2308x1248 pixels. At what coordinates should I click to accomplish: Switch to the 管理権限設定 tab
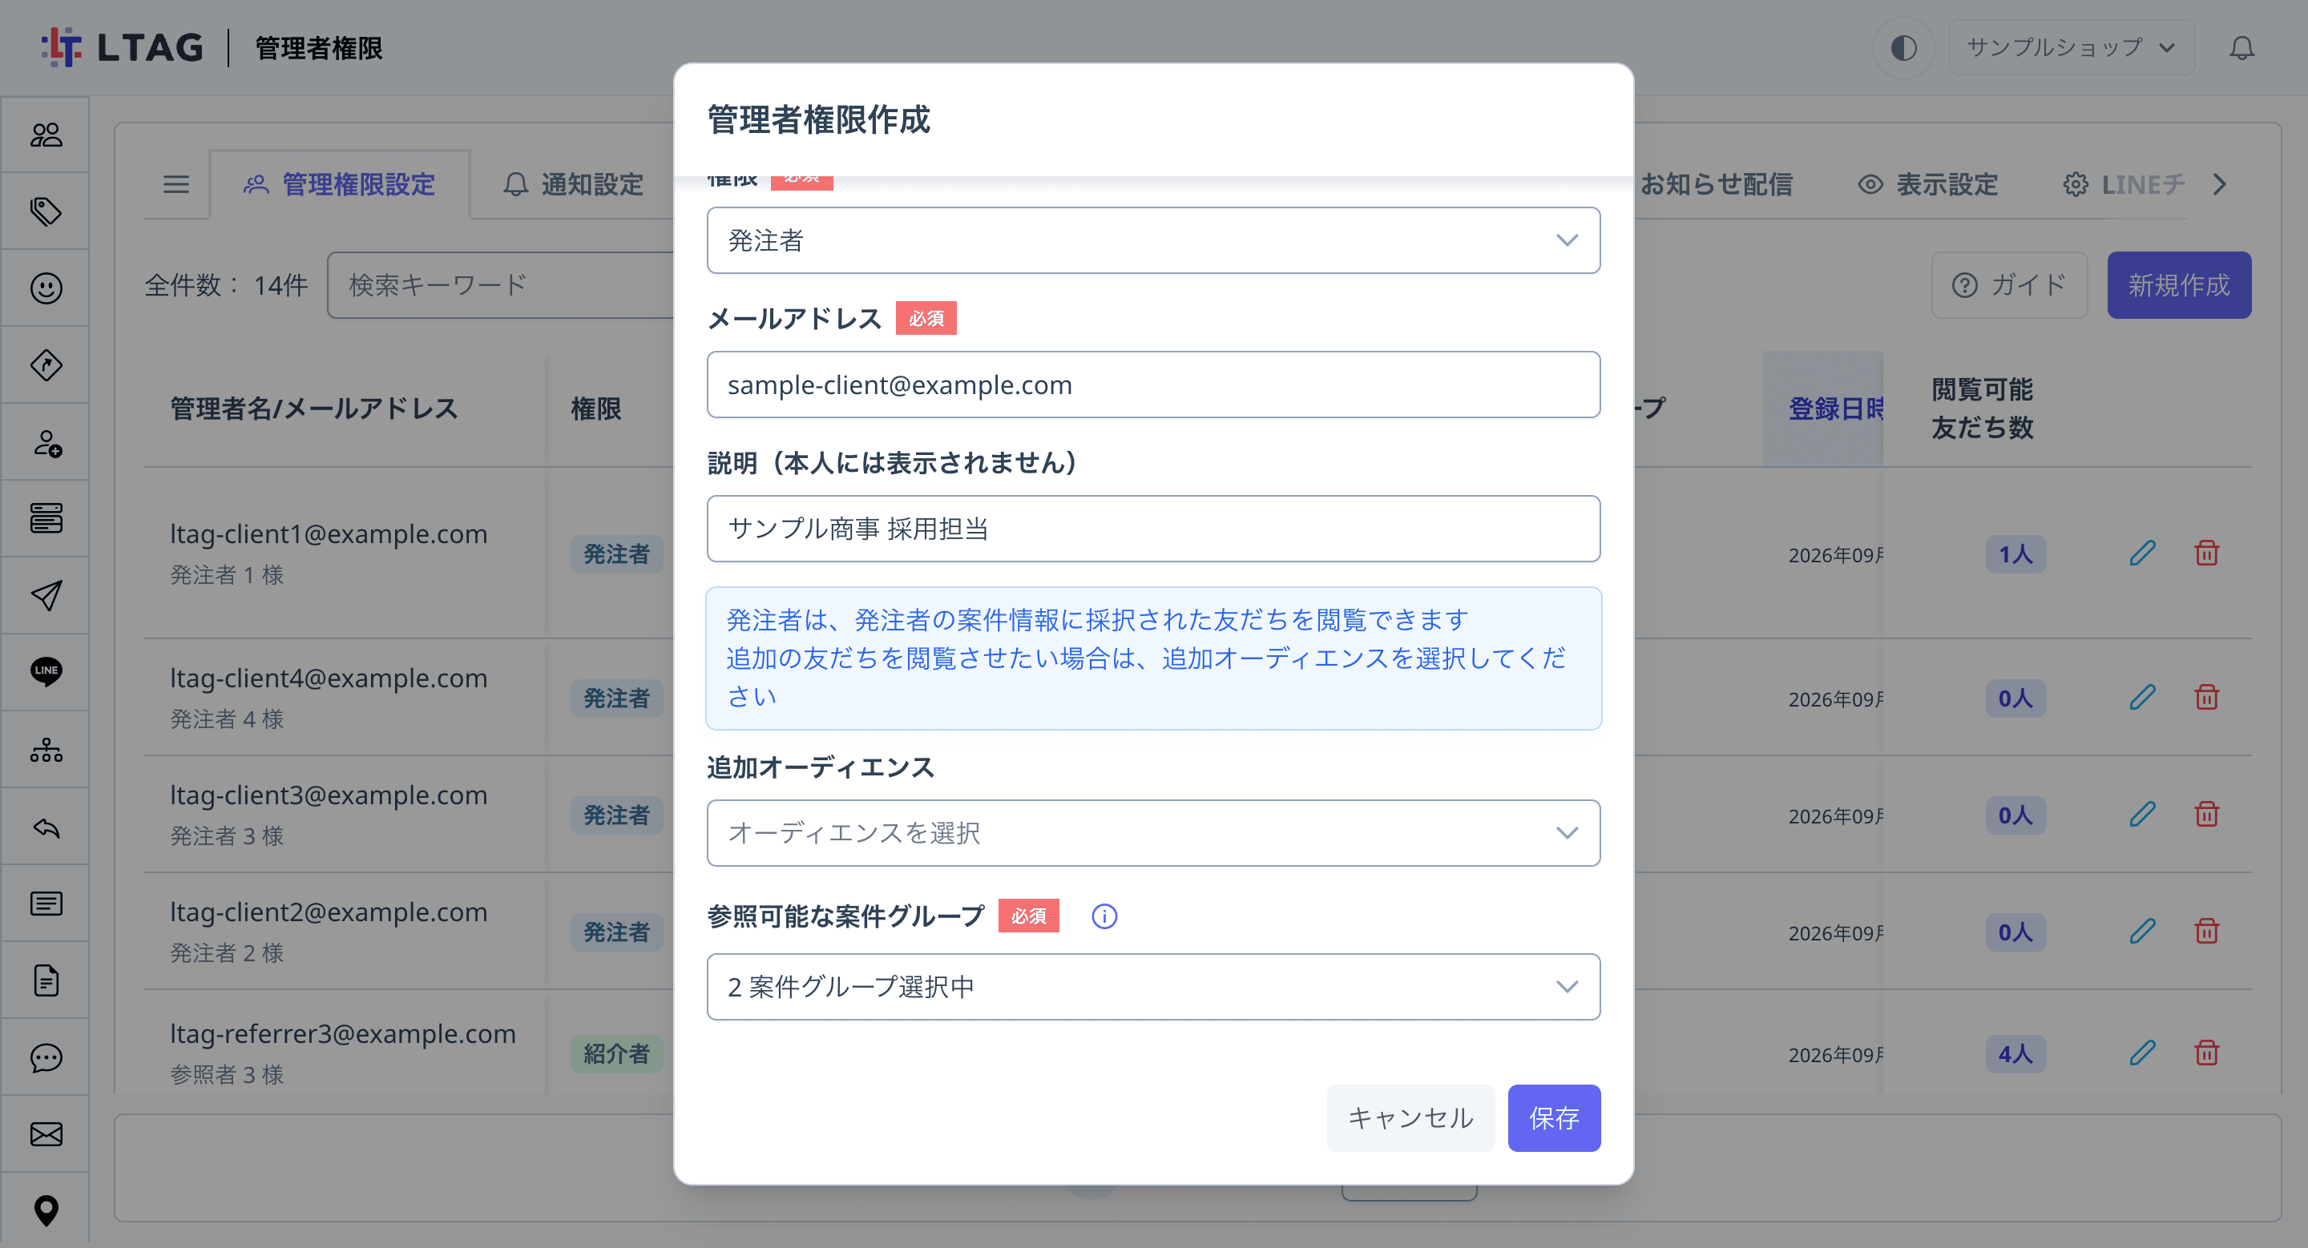[x=340, y=184]
